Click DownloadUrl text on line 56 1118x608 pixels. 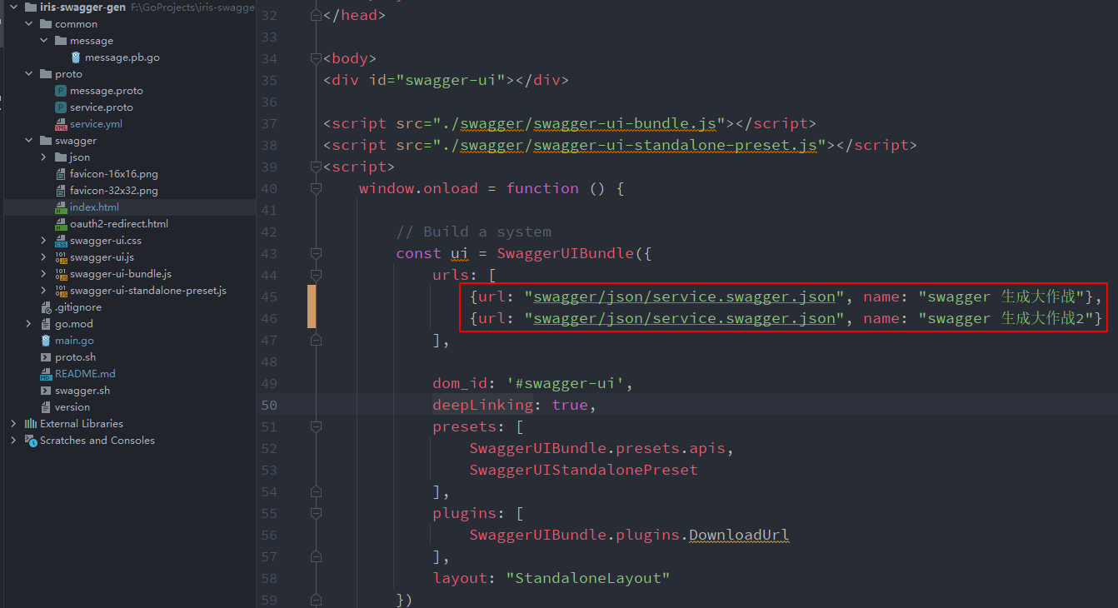(x=739, y=535)
